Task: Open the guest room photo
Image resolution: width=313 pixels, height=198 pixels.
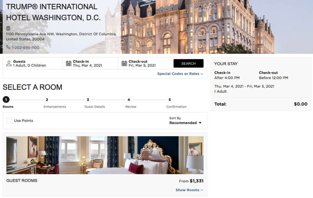Action: (x=105, y=155)
